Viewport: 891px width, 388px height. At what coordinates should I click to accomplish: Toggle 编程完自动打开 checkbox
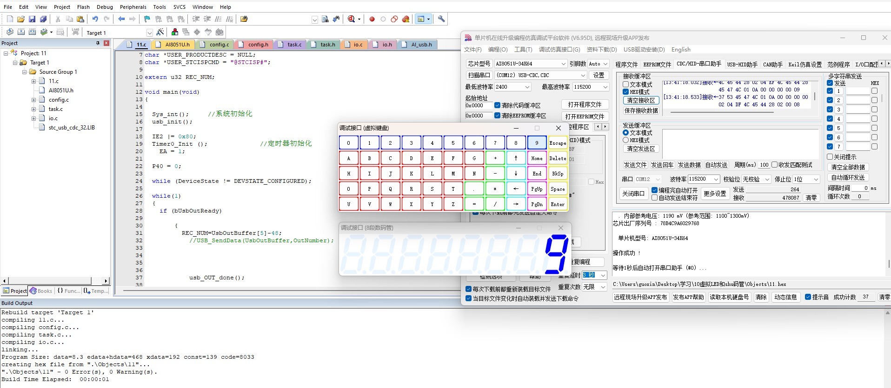(x=654, y=190)
